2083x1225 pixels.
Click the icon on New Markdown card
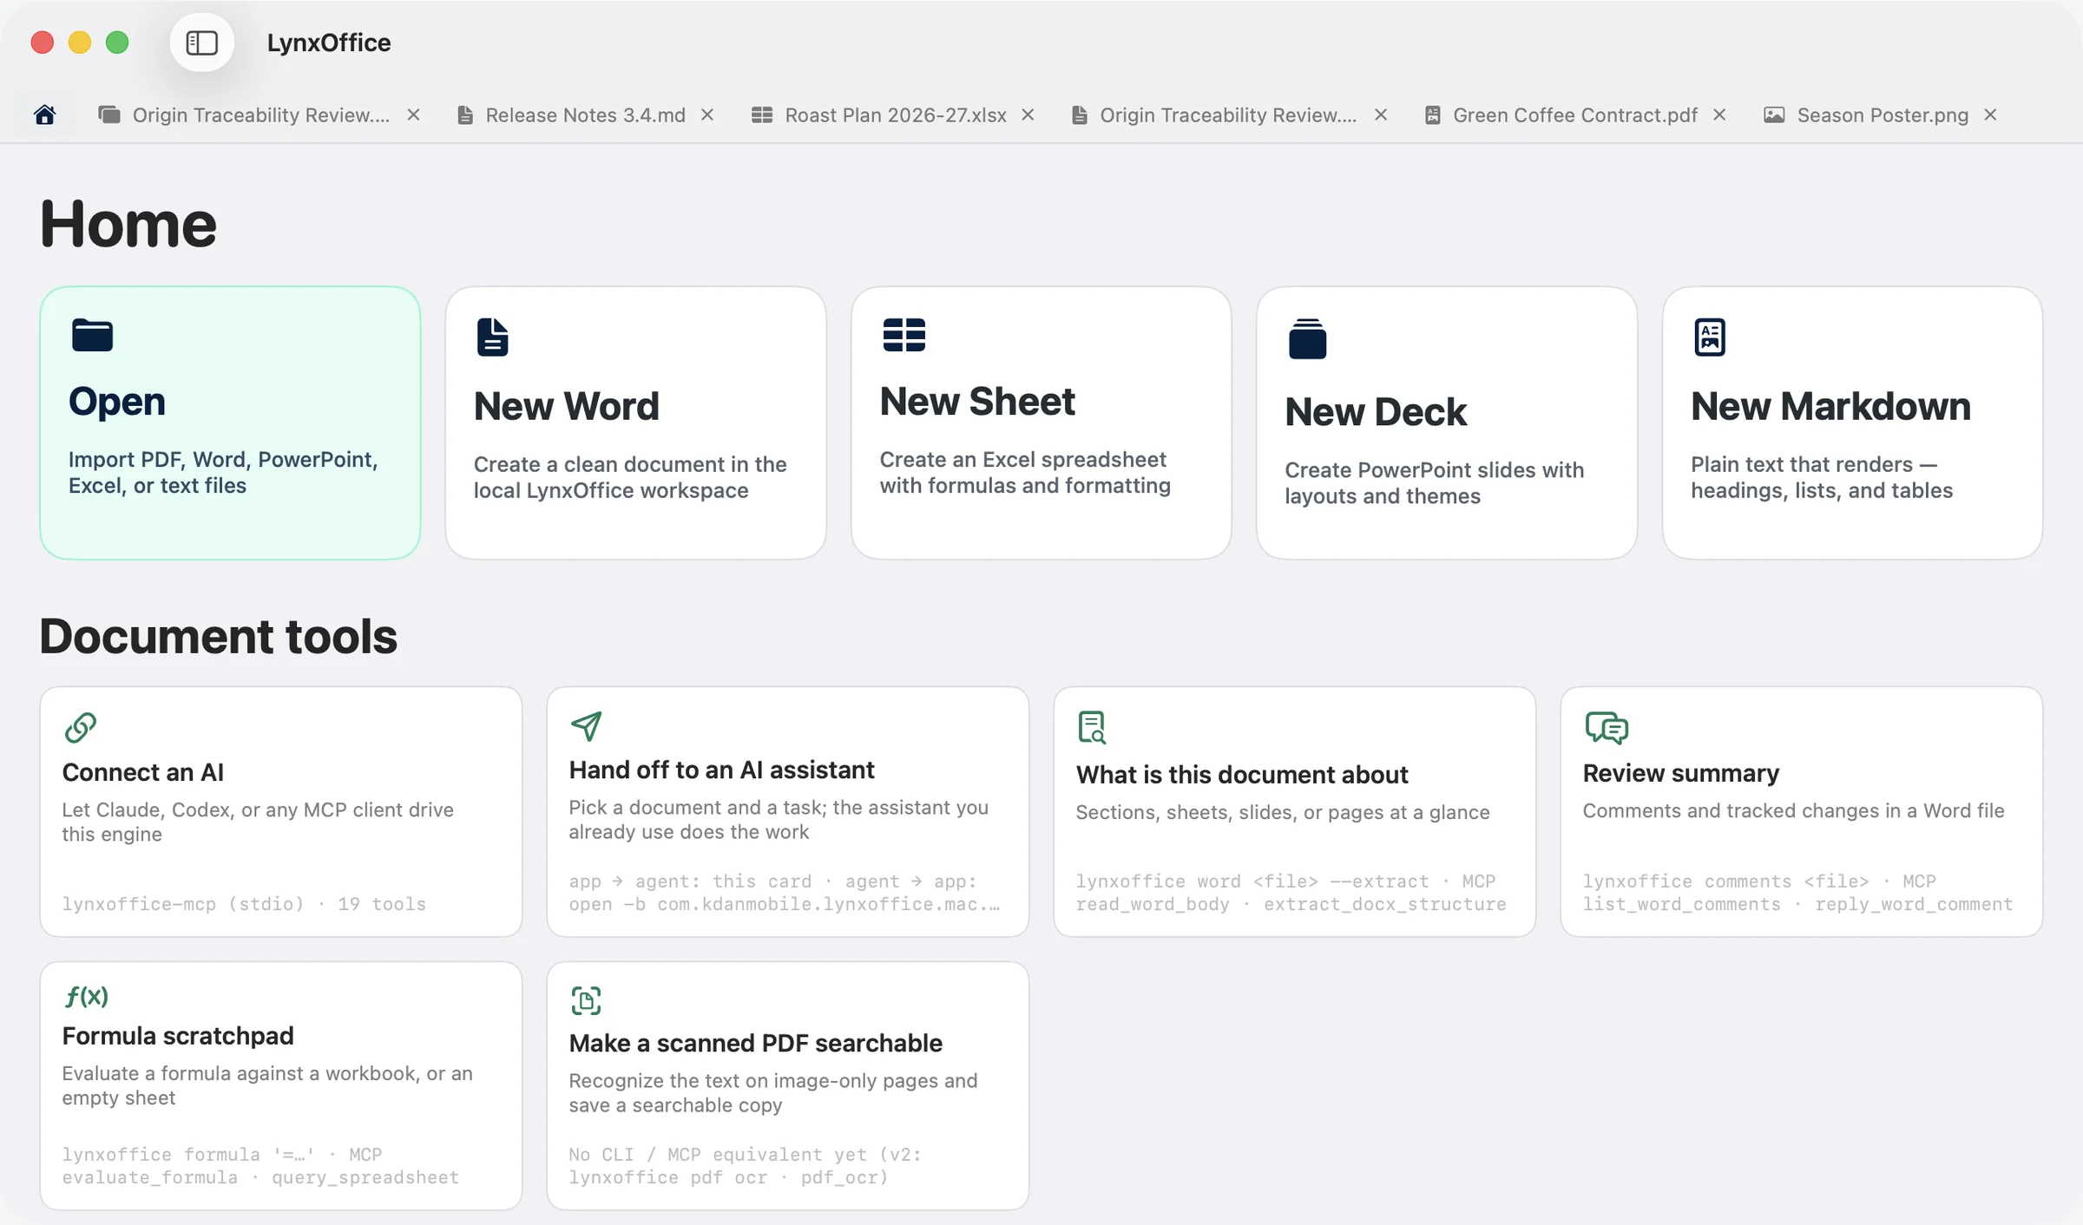point(1710,337)
